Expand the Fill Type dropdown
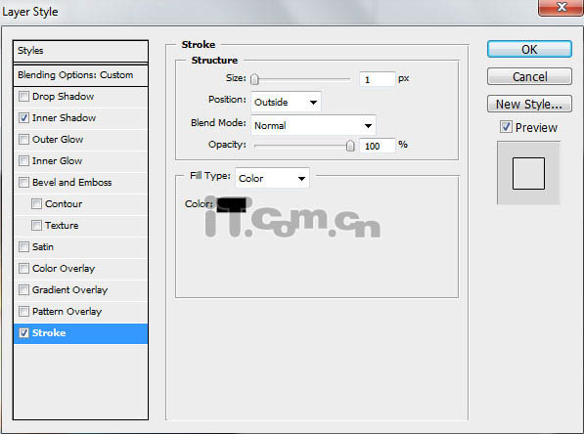 [x=272, y=178]
